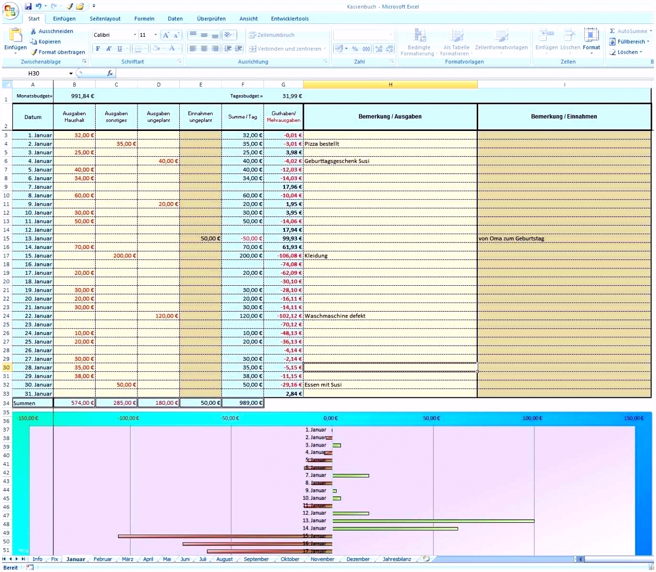This screenshot has height=572, width=656.
Task: Switch to the Einfügen ribbon tab
Action: pos(64,18)
